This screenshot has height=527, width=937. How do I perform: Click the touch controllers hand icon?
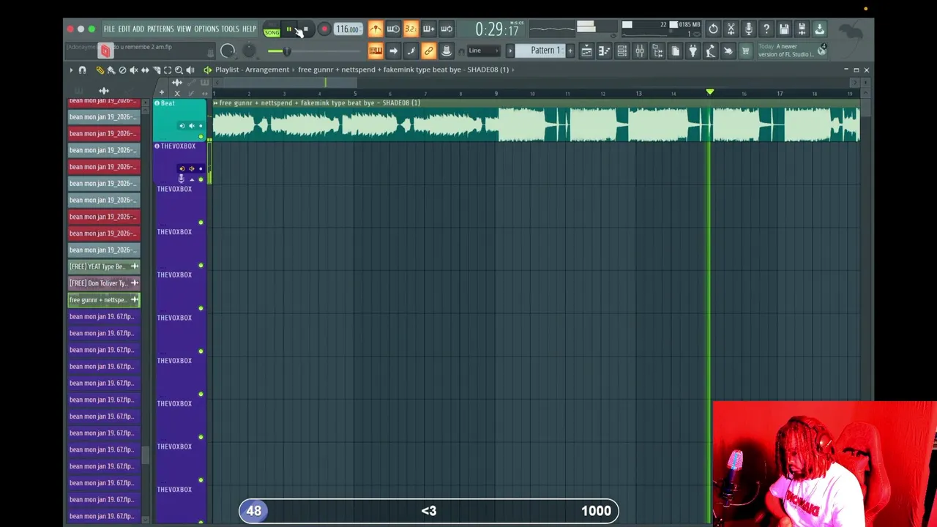coord(728,51)
